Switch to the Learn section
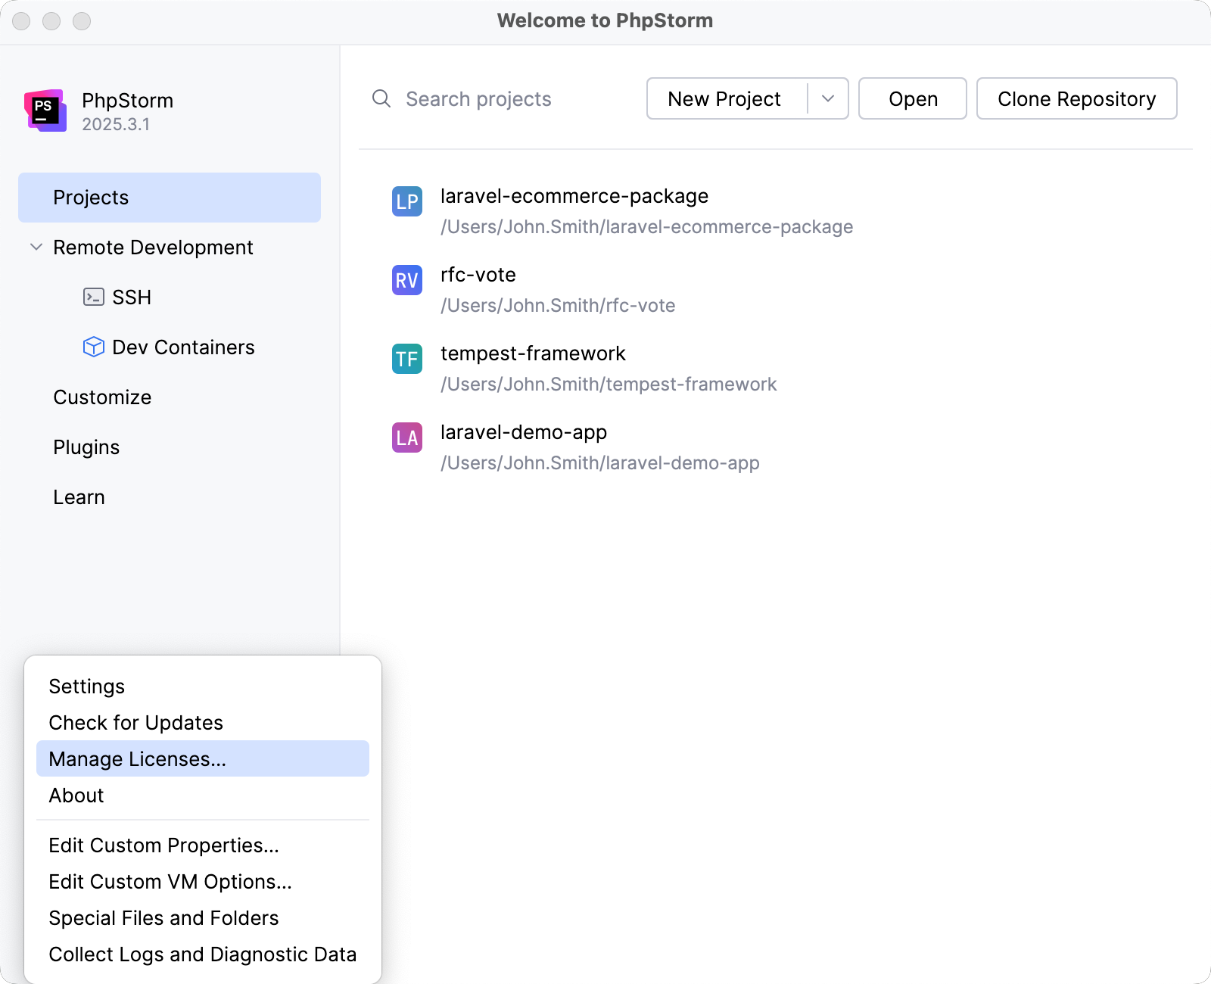1211x984 pixels. click(x=79, y=497)
